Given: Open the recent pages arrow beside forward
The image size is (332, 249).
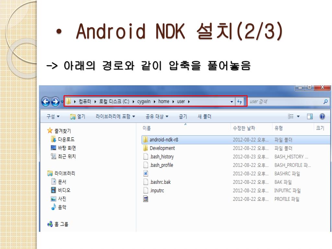Looking at the screenshot, I should pyautogui.click(x=62, y=102).
